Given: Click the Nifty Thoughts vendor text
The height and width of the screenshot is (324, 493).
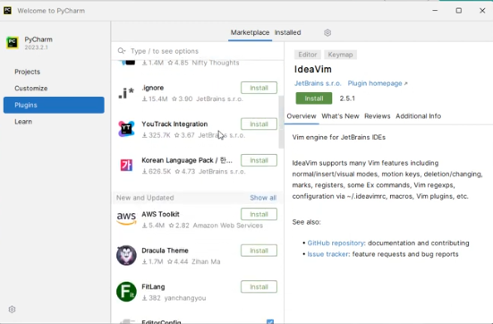Looking at the screenshot, I should [216, 63].
